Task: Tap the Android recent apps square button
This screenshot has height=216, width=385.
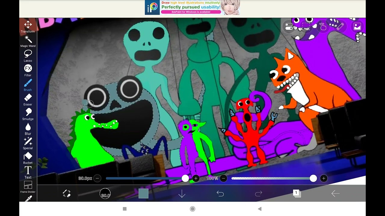Action: pyautogui.click(x=125, y=209)
